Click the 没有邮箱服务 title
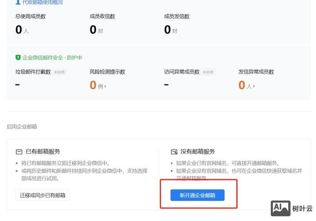The image size is (316, 221). click(198, 152)
